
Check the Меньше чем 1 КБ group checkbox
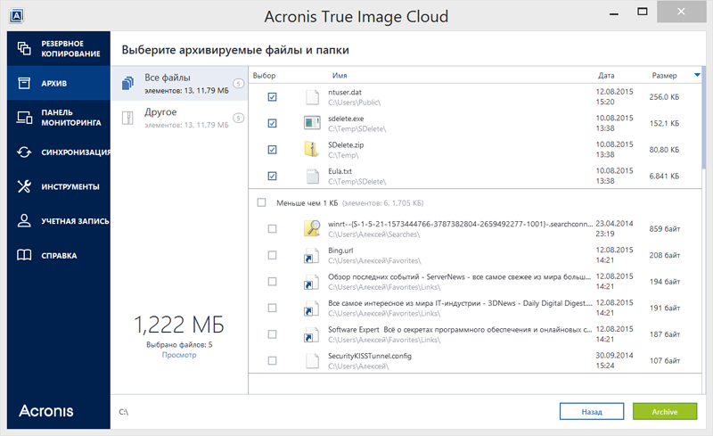point(261,202)
